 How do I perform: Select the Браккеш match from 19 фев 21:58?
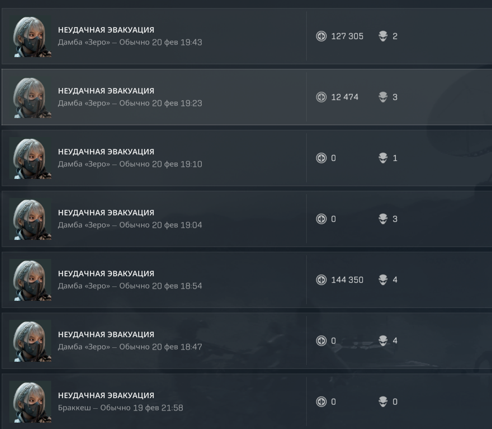[247, 401]
